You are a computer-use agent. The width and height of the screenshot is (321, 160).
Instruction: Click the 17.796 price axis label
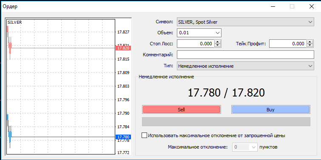tap(123, 99)
